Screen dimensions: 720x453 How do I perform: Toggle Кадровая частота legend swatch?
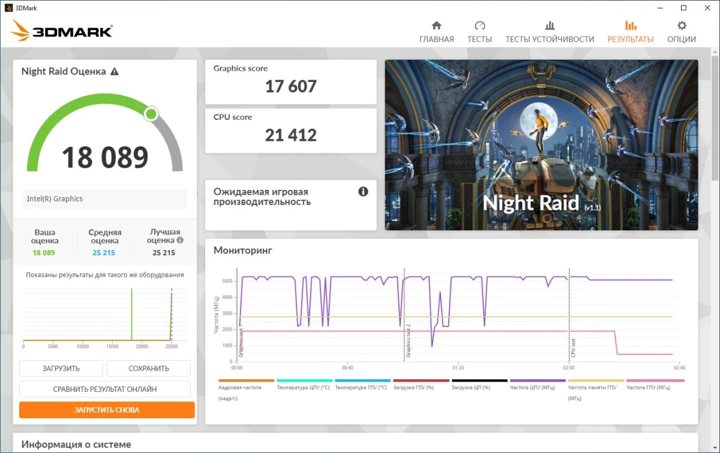246,380
